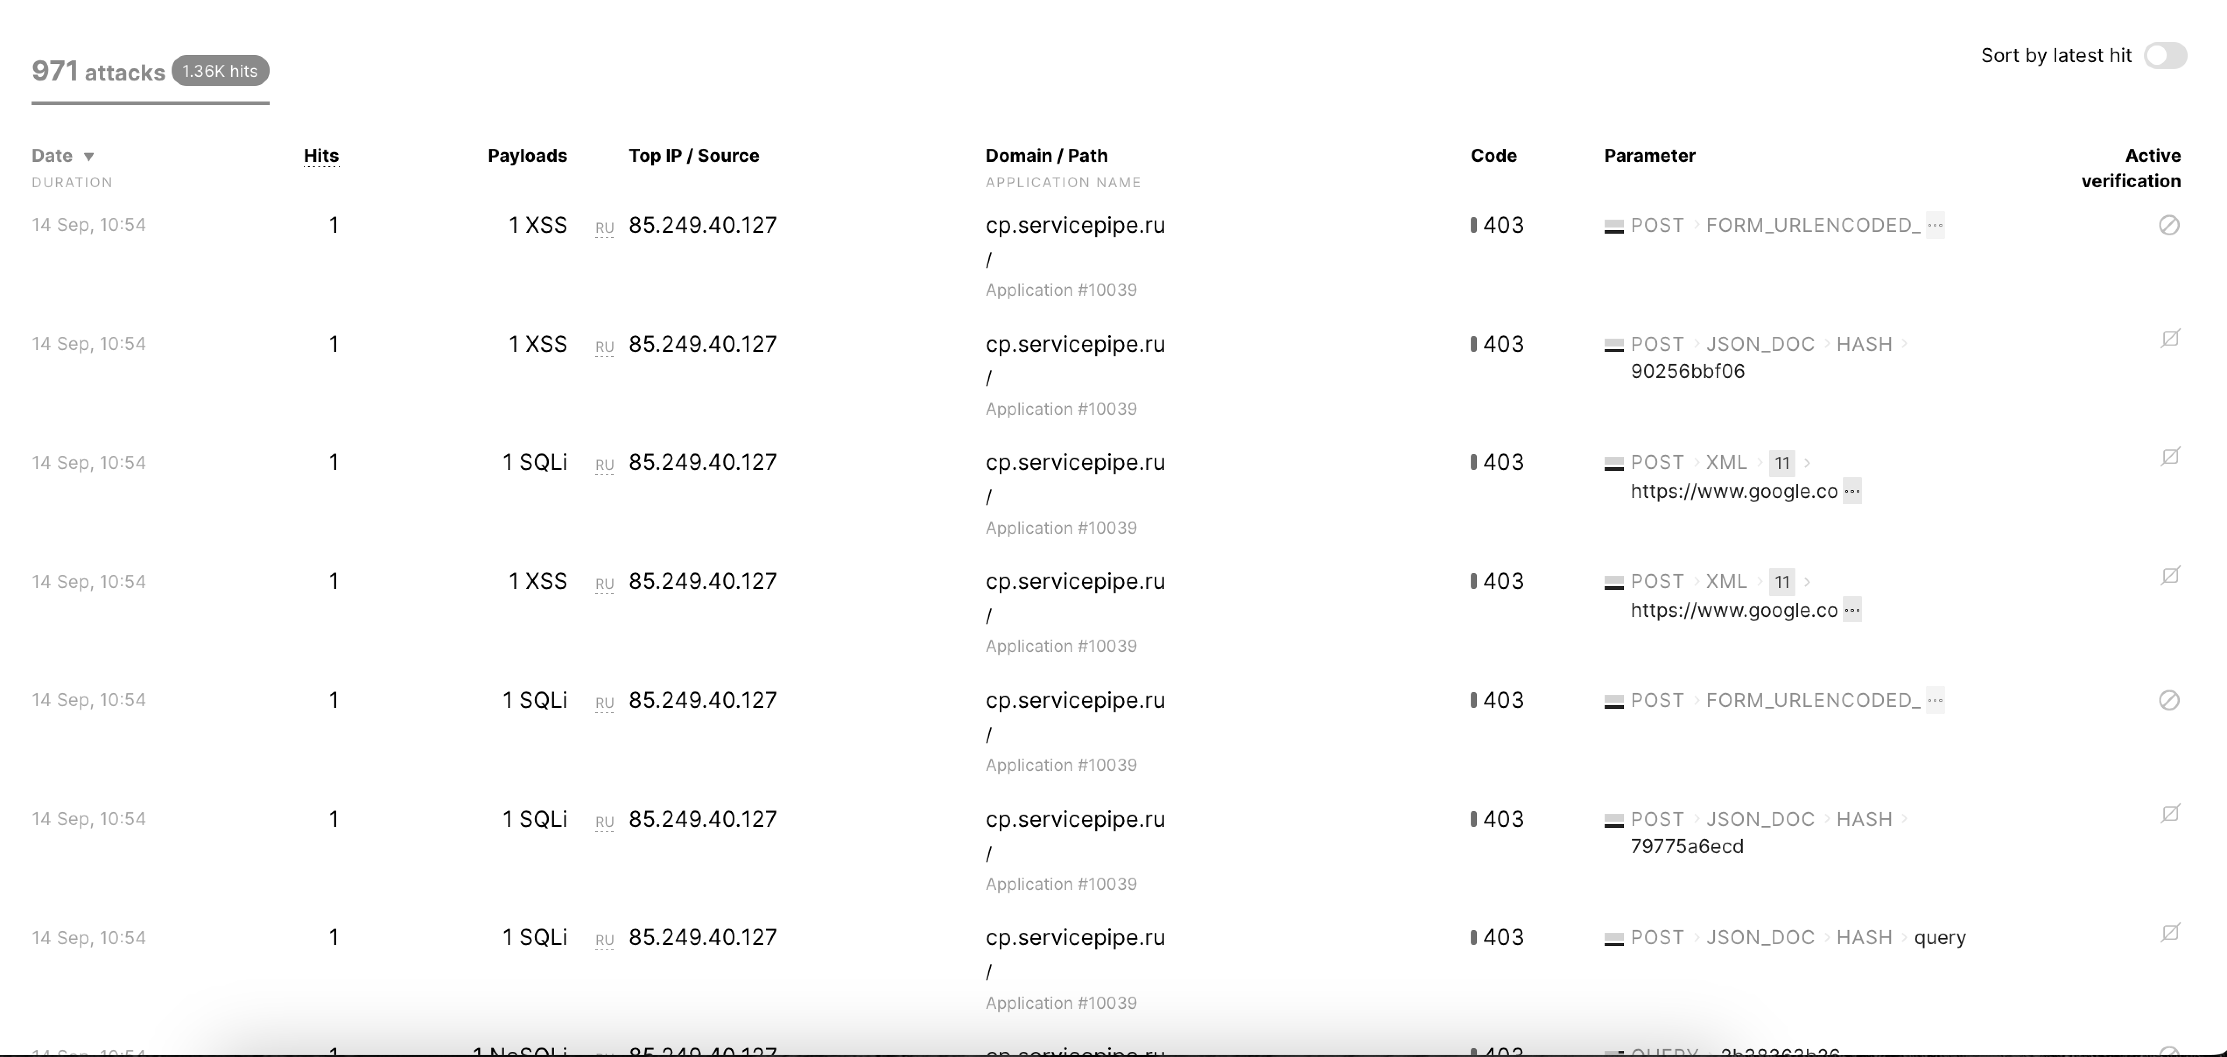Click verification icon for HASH query row
Screen dimensions: 2227x1057
2169,934
